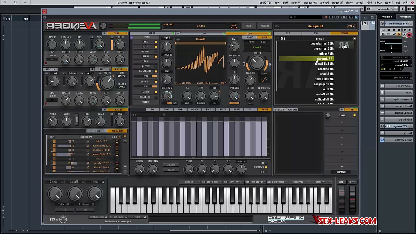
Task: Click the MIDI connector icon next to CC1
Action: click(63, 219)
